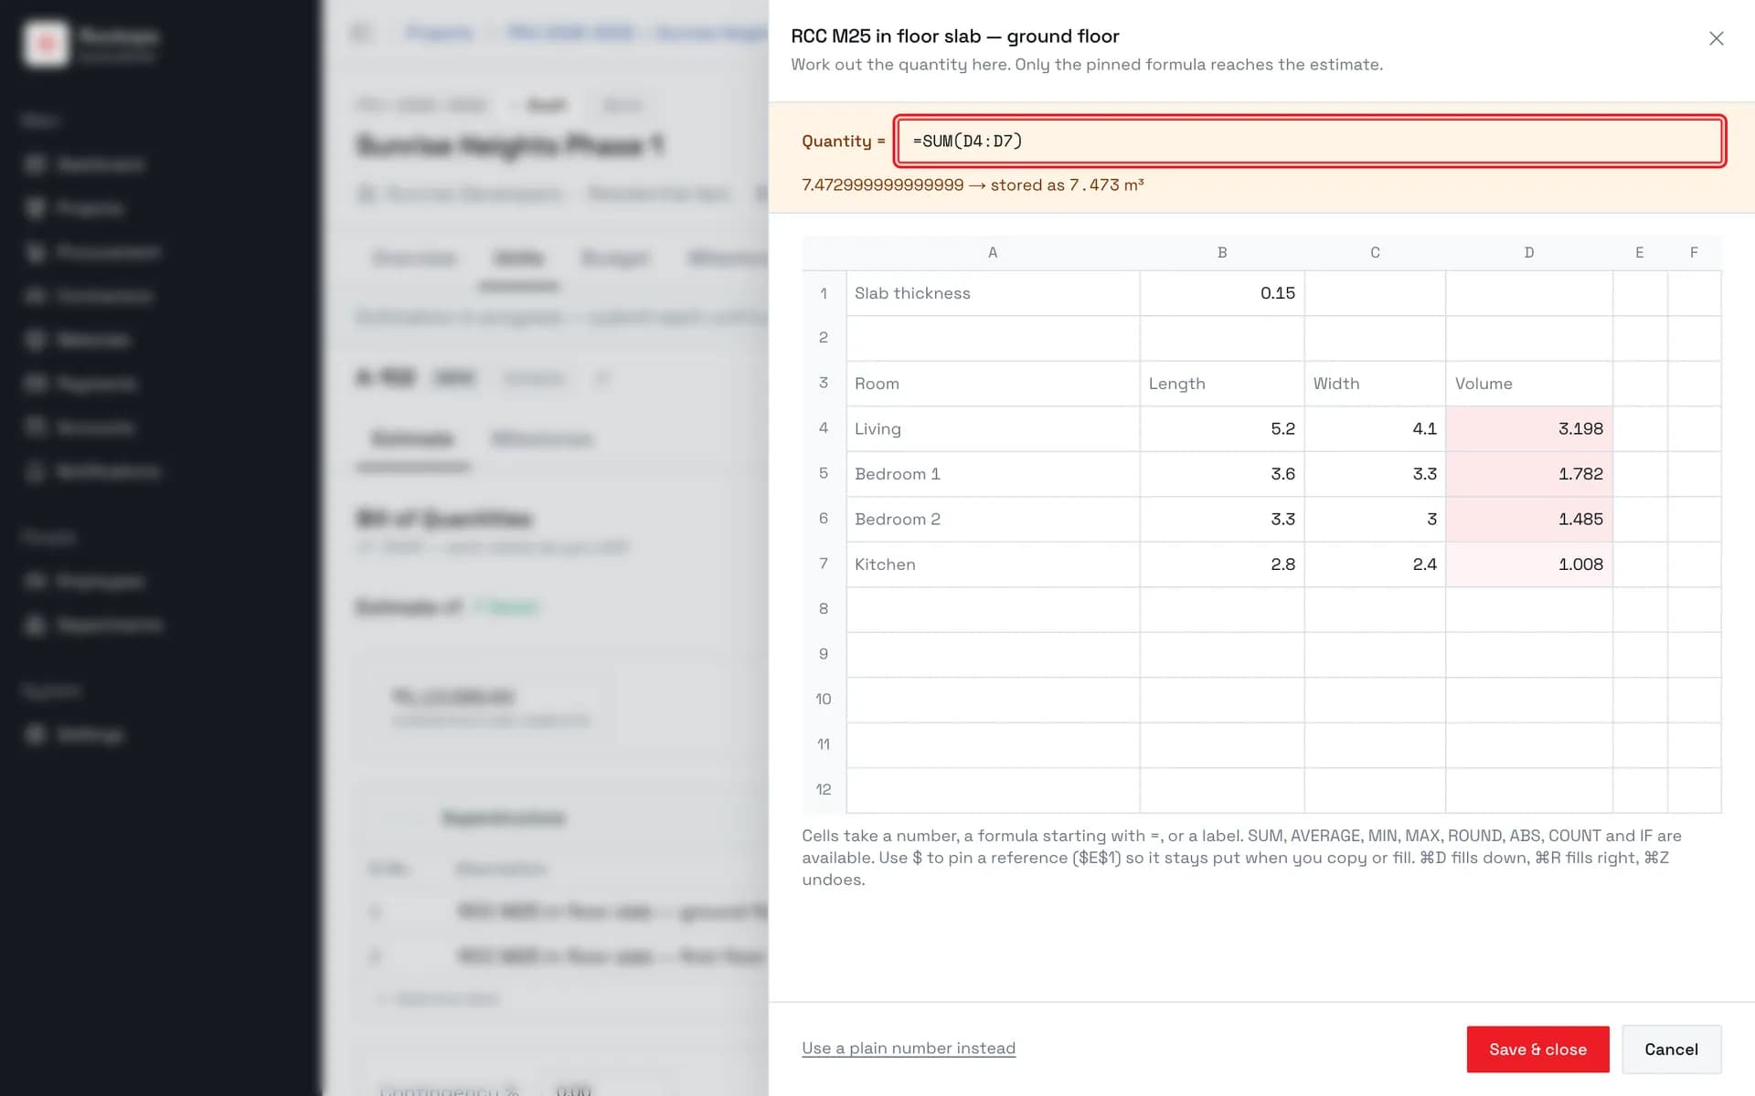This screenshot has width=1755, height=1096.
Task: Click the 'Room' header cell
Action: 993,384
